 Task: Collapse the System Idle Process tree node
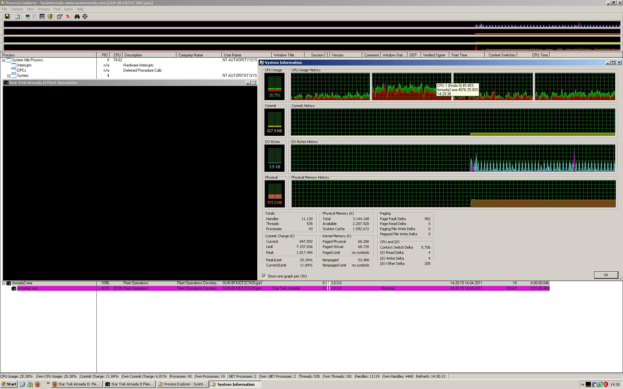[4, 60]
